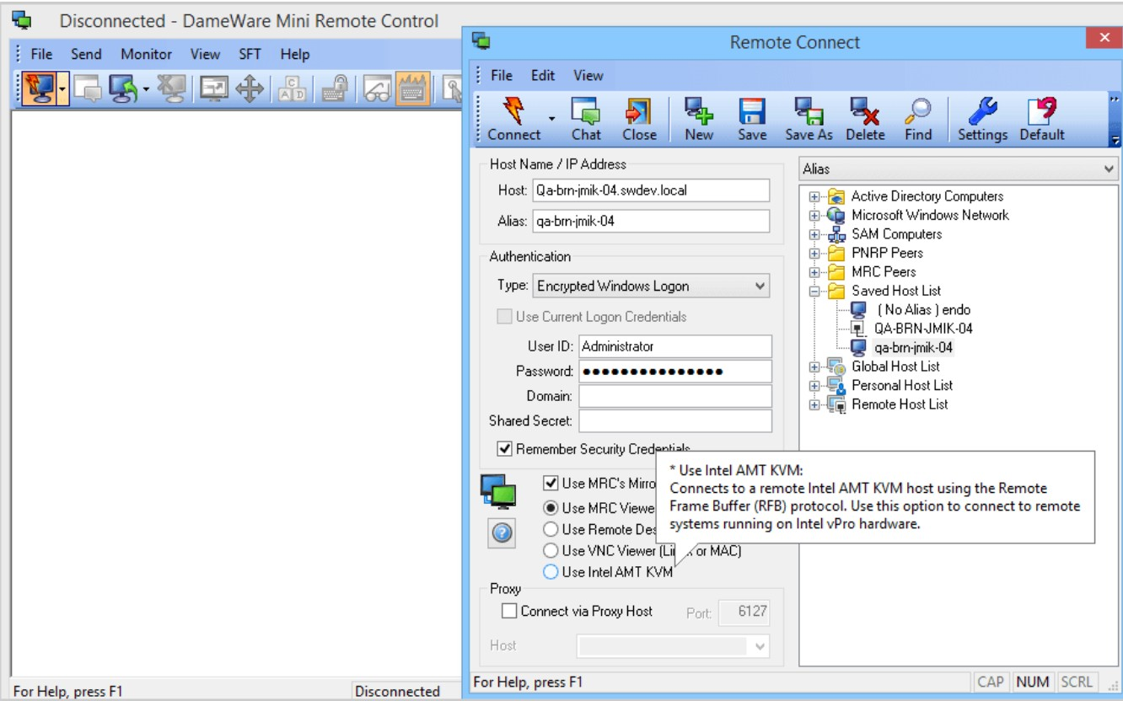Open SFT menu in main window
1123x701 pixels.
(250, 54)
